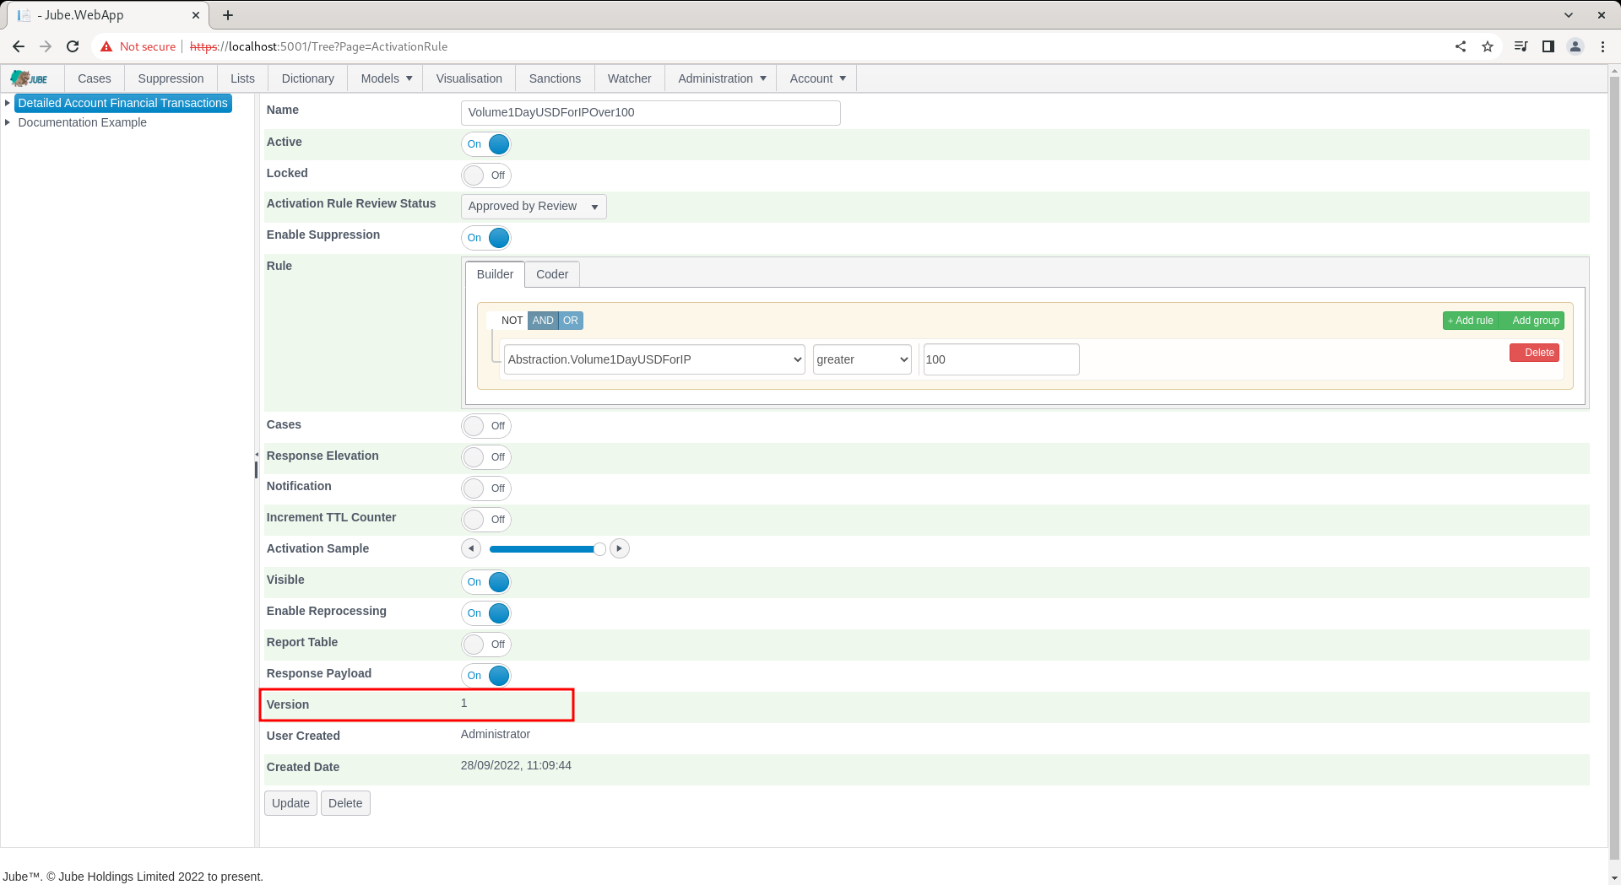The height and width of the screenshot is (885, 1621).
Task: Open the Suppression menu item
Action: (171, 78)
